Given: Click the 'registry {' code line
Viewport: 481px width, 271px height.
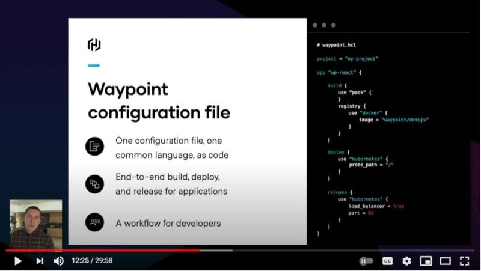Looking at the screenshot, I should (x=352, y=106).
